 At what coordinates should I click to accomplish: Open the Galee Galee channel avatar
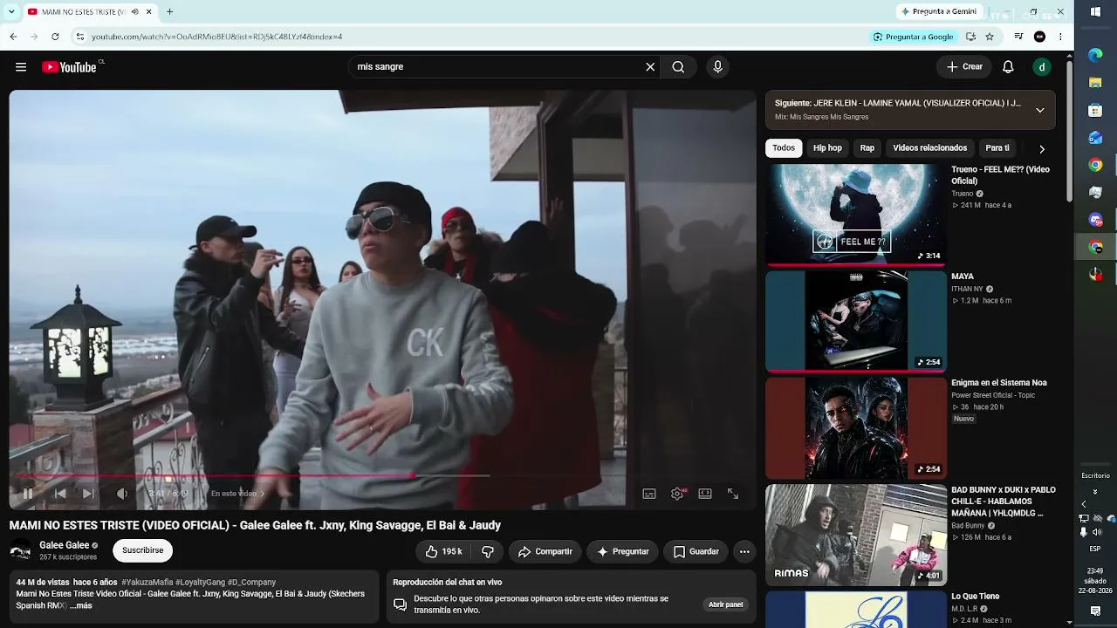pyautogui.click(x=21, y=550)
